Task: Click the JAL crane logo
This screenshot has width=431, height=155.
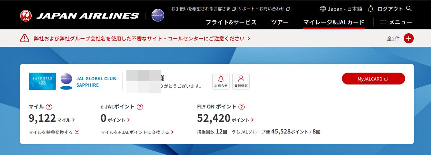Action: [x=26, y=15]
